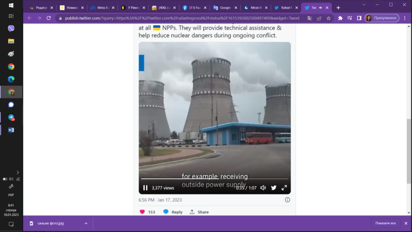Open the Chrome extensions puzzle icon

[340, 18]
